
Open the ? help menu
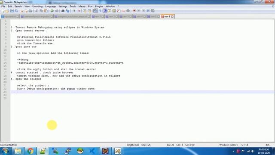(x=118, y=6)
